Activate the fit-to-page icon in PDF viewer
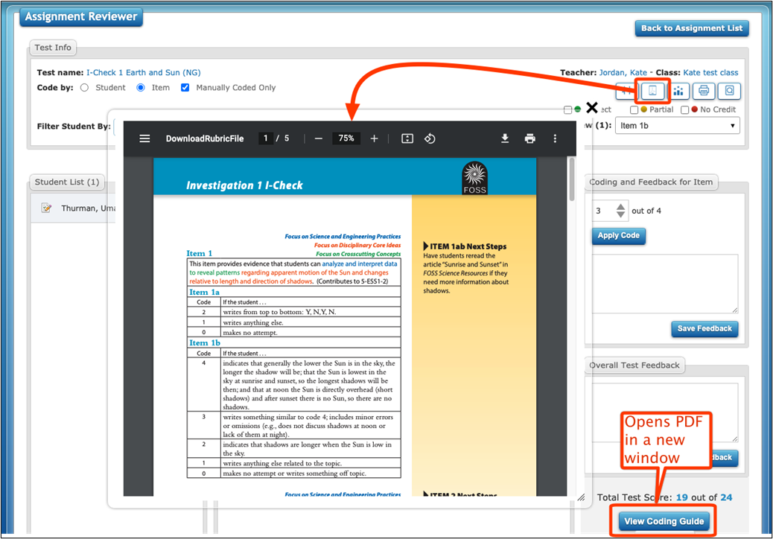This screenshot has width=773, height=539. point(407,138)
